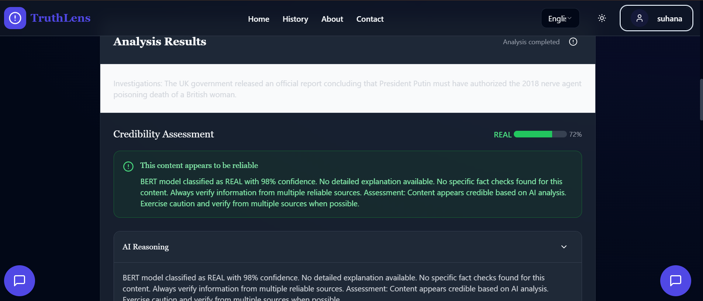Open the left chat bubble icon

click(x=20, y=281)
